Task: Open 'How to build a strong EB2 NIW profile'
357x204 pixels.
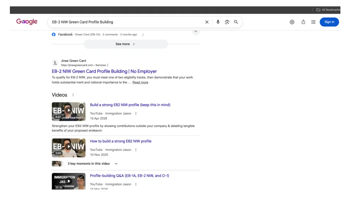Action: 121,141
